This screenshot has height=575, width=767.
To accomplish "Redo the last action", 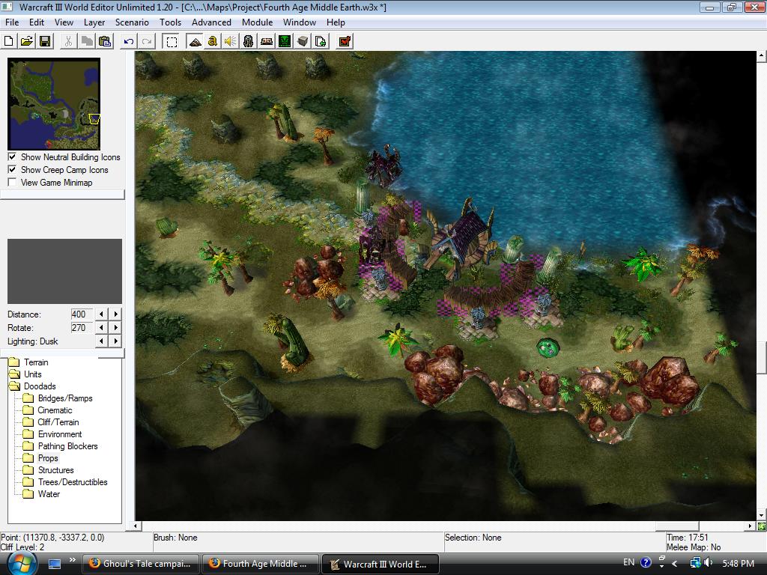I will [x=147, y=42].
